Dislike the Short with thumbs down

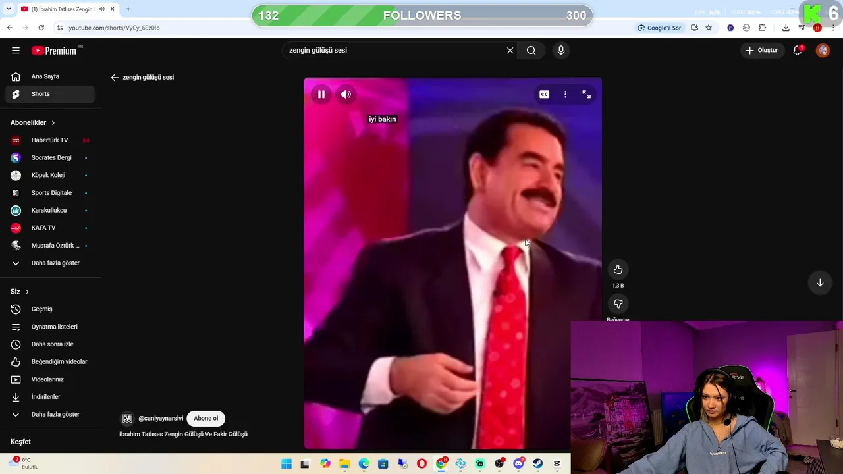(618, 303)
